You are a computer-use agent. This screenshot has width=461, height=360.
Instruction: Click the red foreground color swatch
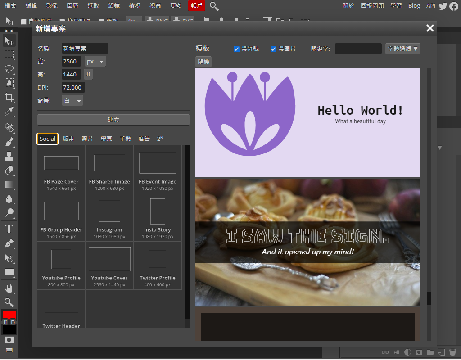pyautogui.click(x=9, y=315)
